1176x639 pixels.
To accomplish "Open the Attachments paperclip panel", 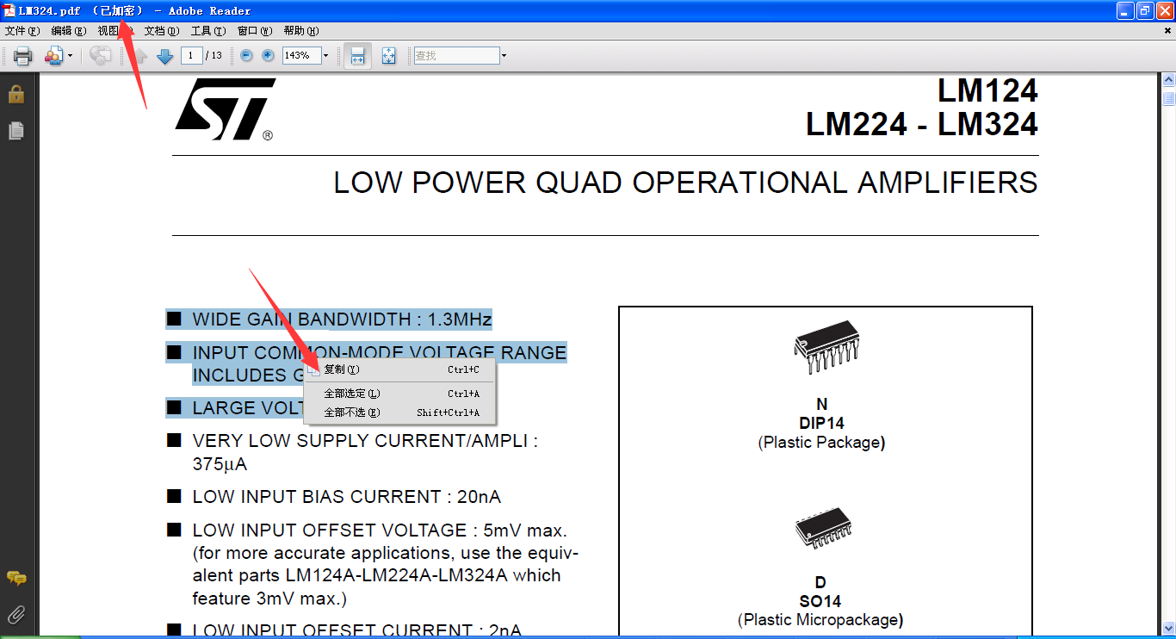I will click(15, 615).
